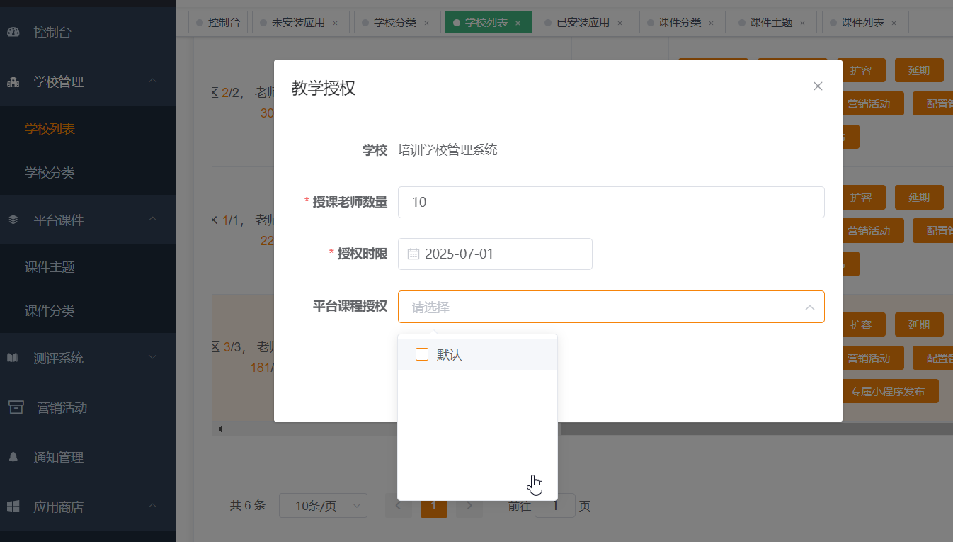Expand the 测评系统 sidebar group chevron

coord(152,358)
